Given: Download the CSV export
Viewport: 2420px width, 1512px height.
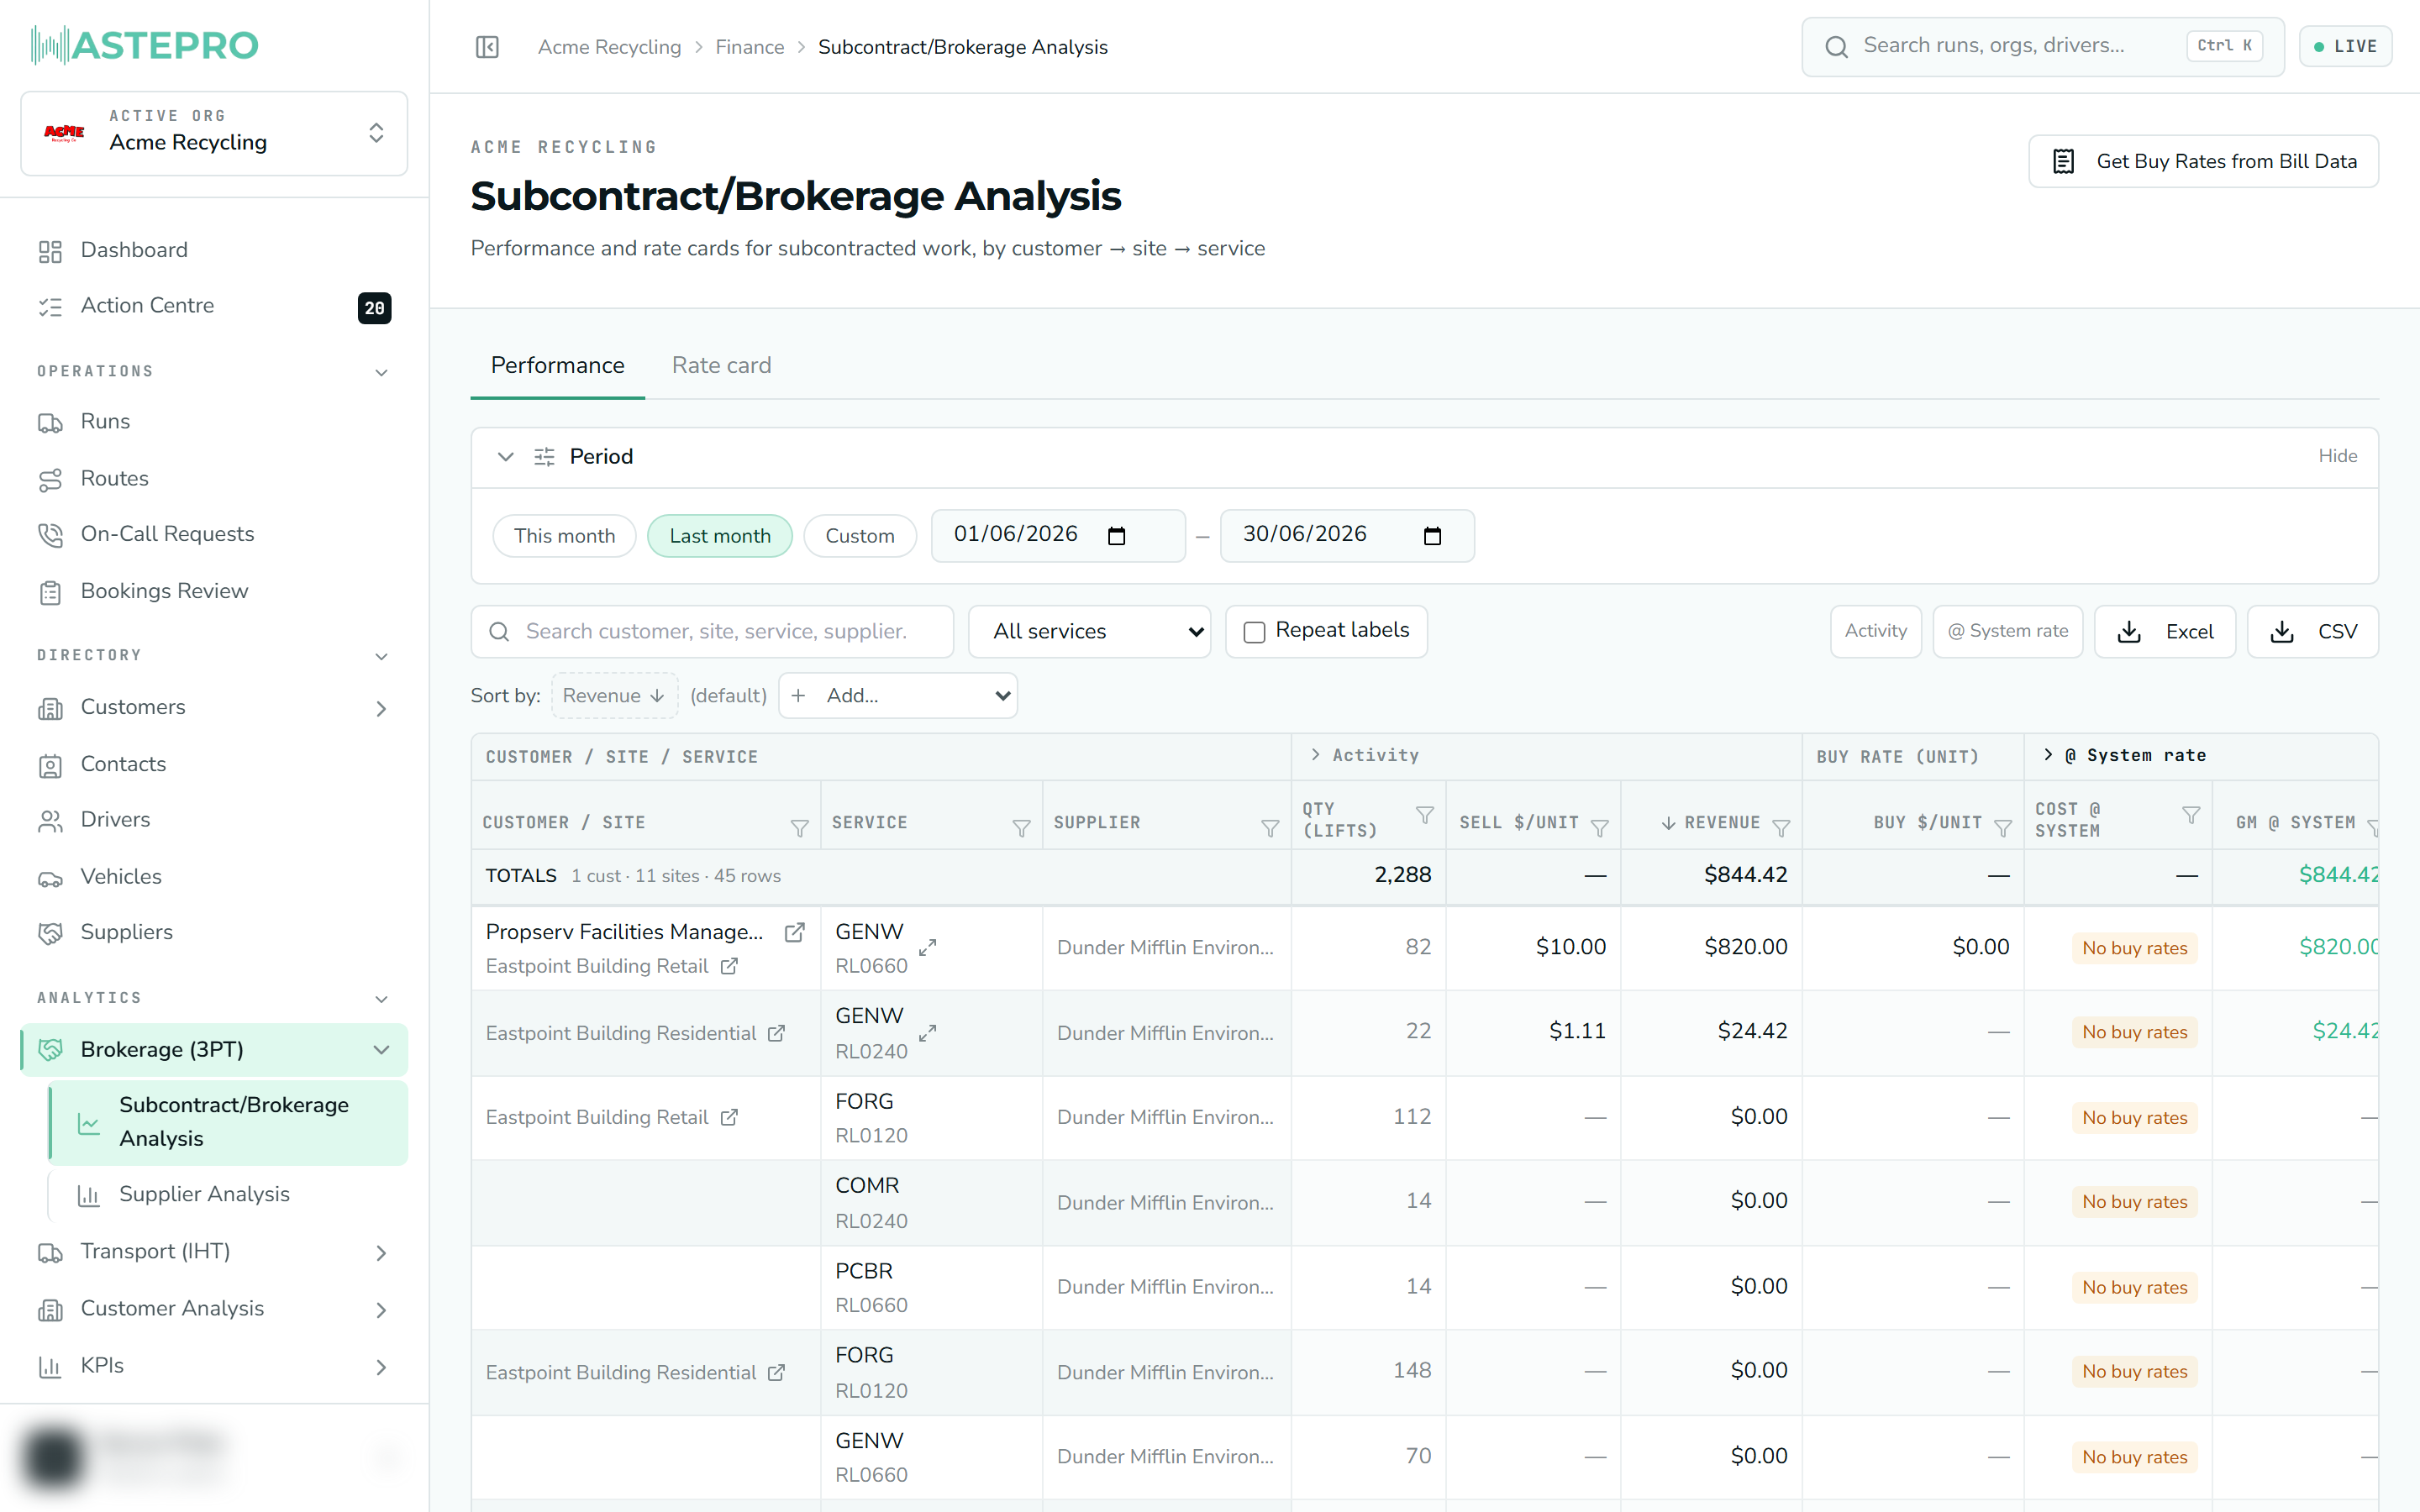Looking at the screenshot, I should coord(2312,631).
